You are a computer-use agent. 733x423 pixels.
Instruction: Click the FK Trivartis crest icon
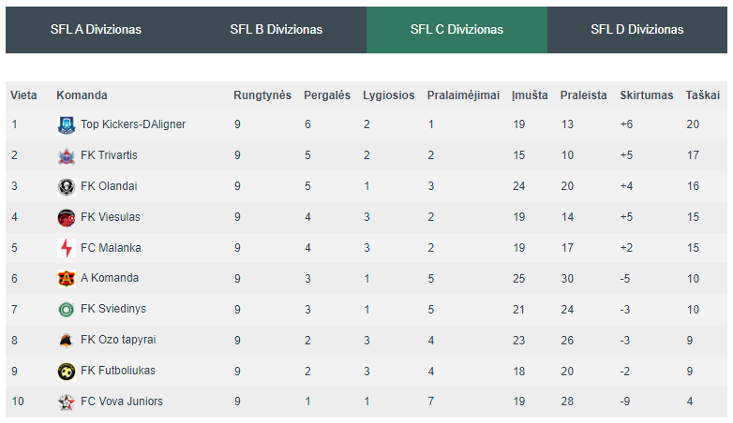[x=67, y=156]
